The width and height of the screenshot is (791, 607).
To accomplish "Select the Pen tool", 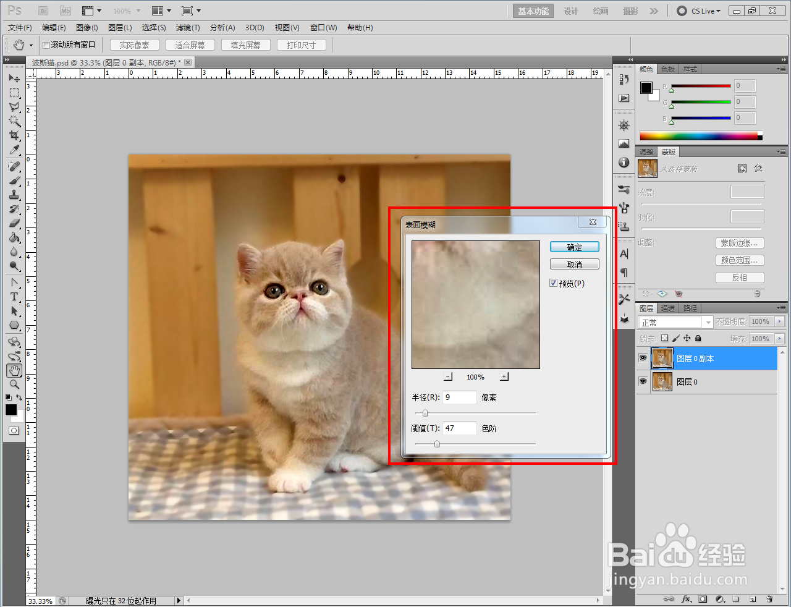I will [14, 282].
